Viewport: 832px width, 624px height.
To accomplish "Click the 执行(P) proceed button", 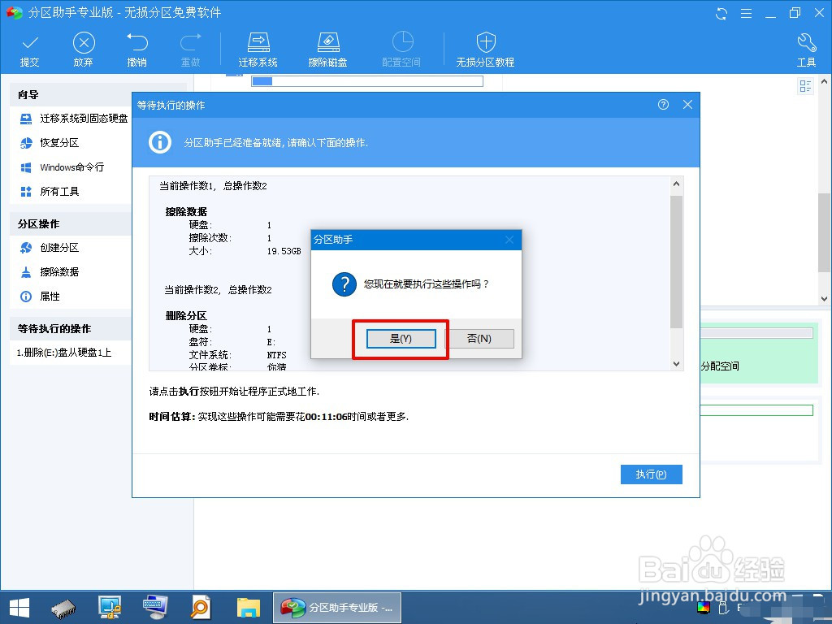I will 651,474.
